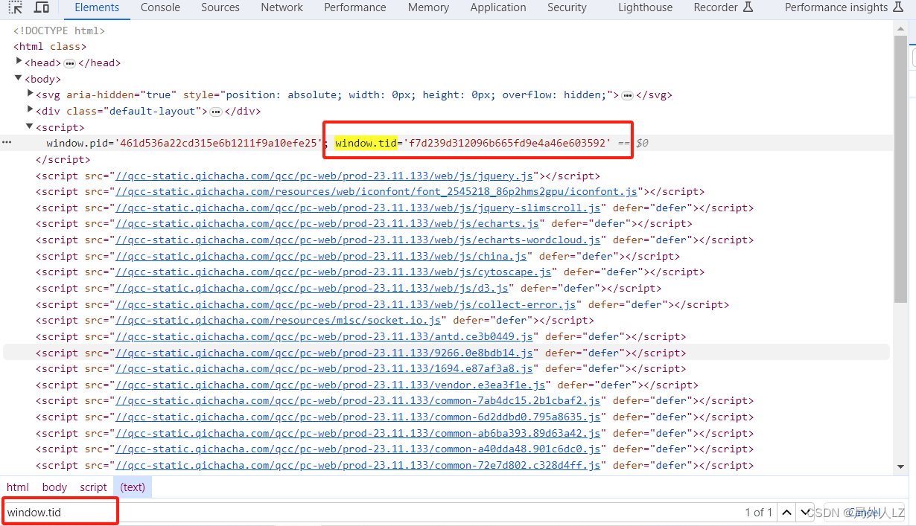916x526 pixels.
Task: Select the body breadcrumb
Action: click(x=54, y=487)
